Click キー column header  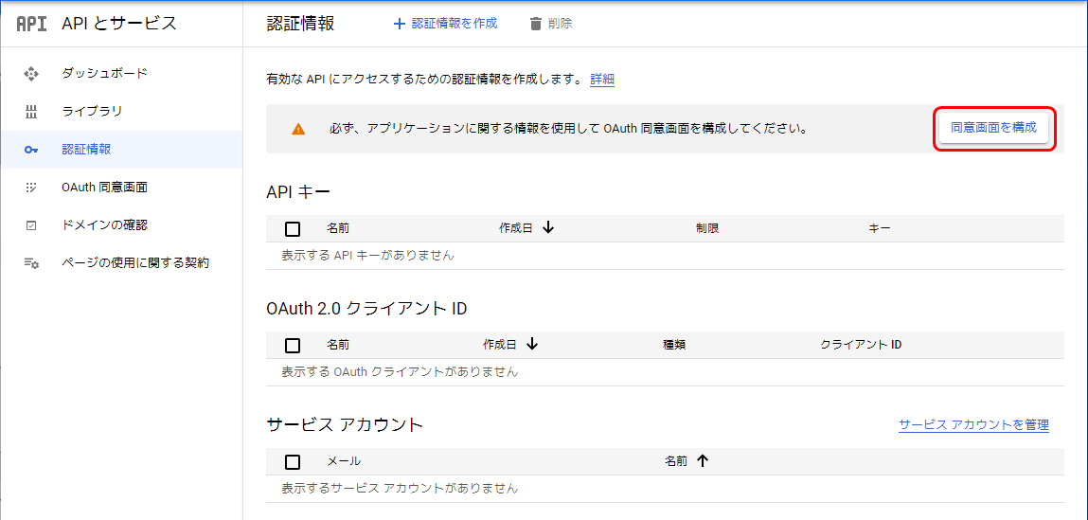[x=879, y=227]
